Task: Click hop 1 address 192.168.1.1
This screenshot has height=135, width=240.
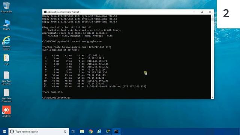Action: click(x=95, y=55)
